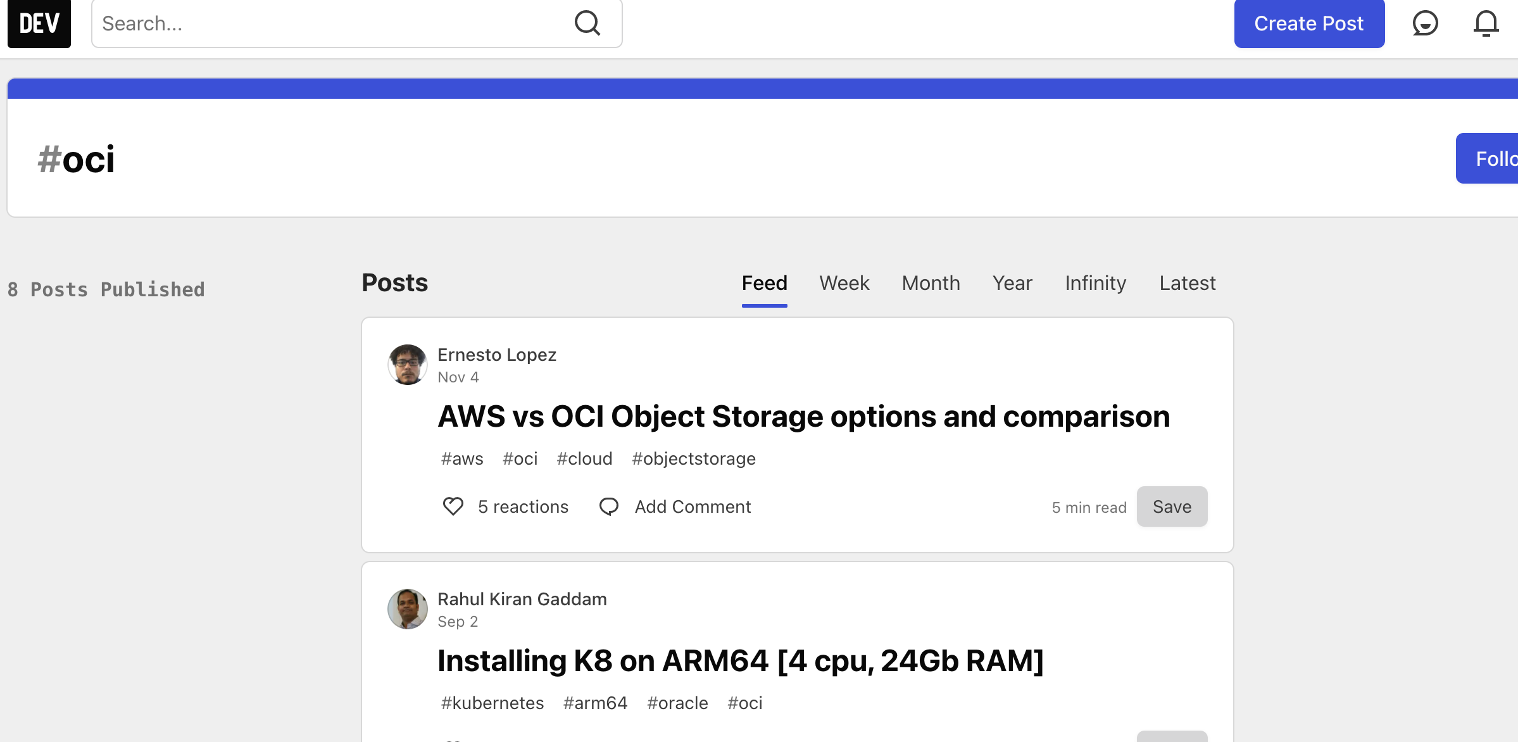This screenshot has height=742, width=1518.
Task: Open the #kubernetes tag link
Action: click(x=492, y=703)
